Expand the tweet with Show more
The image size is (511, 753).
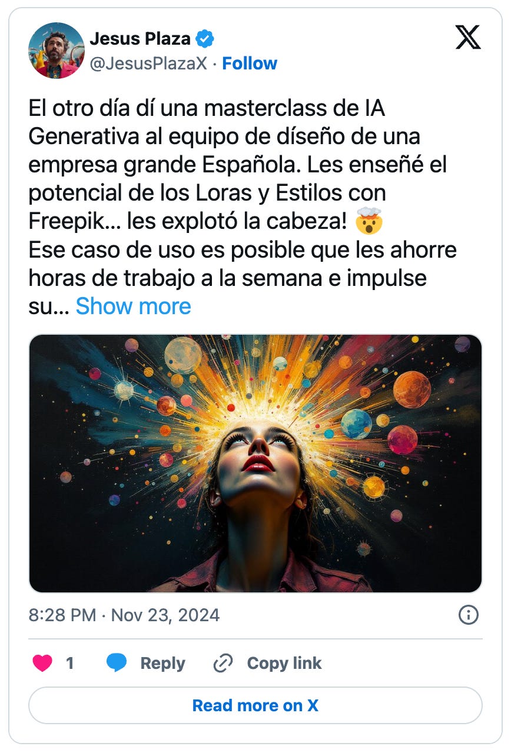134,306
